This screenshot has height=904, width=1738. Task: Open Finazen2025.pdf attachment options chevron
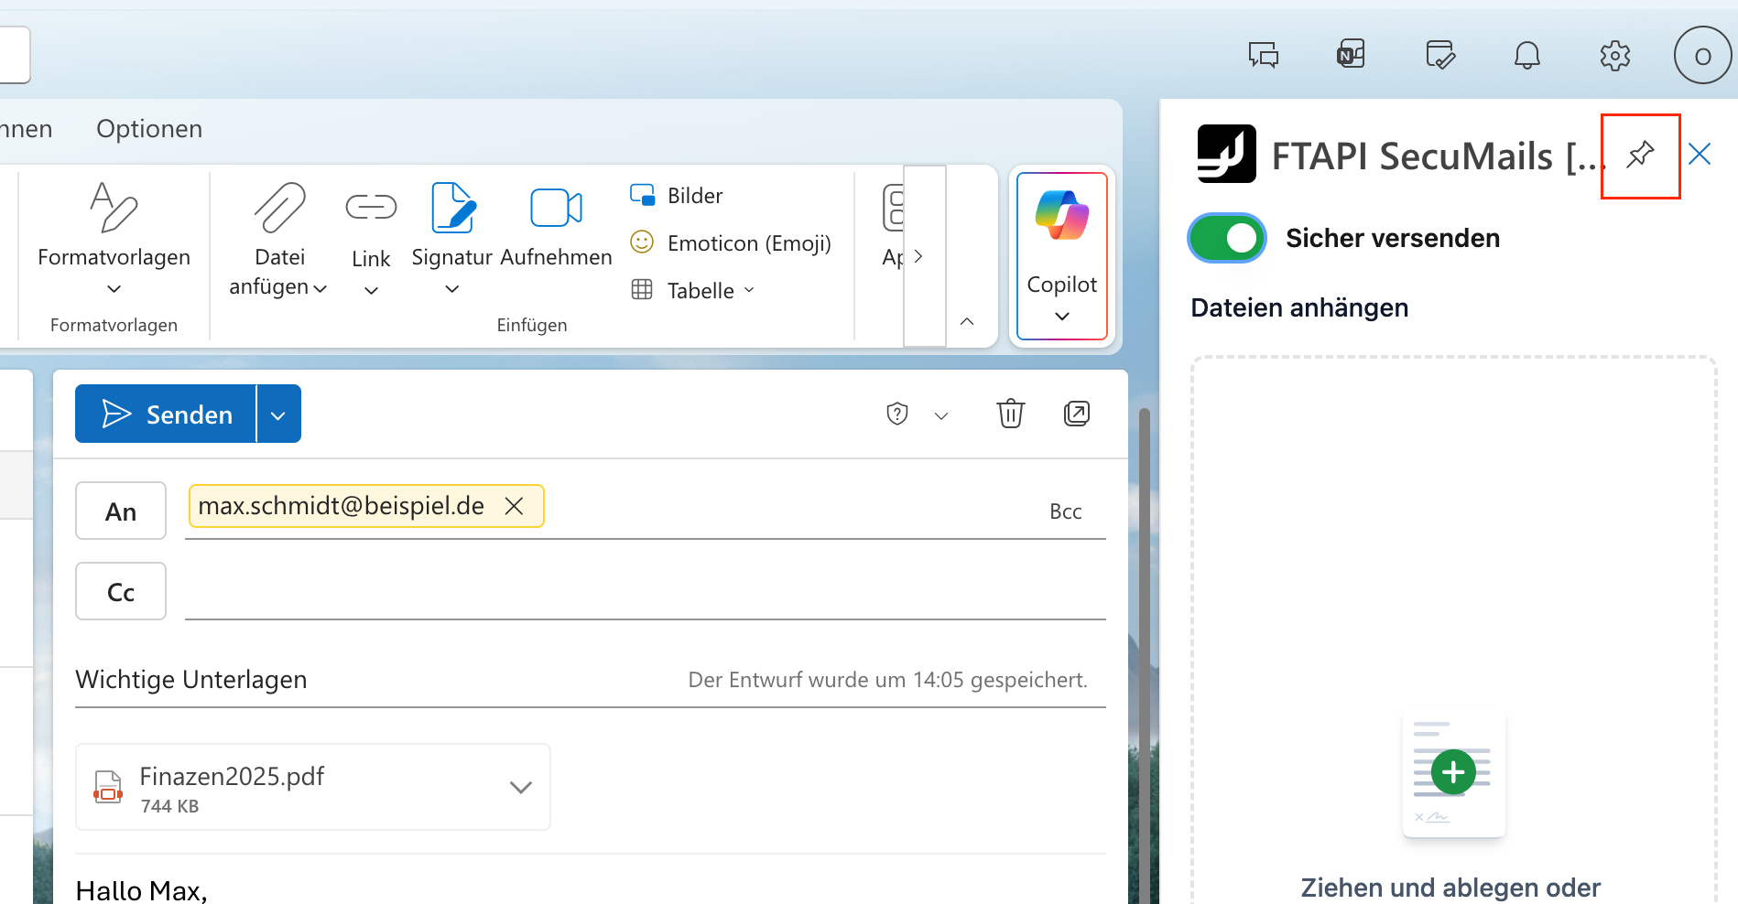tap(521, 787)
